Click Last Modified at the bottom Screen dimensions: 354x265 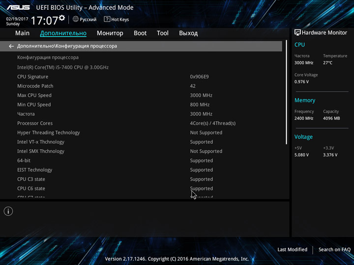pyautogui.click(x=293, y=249)
